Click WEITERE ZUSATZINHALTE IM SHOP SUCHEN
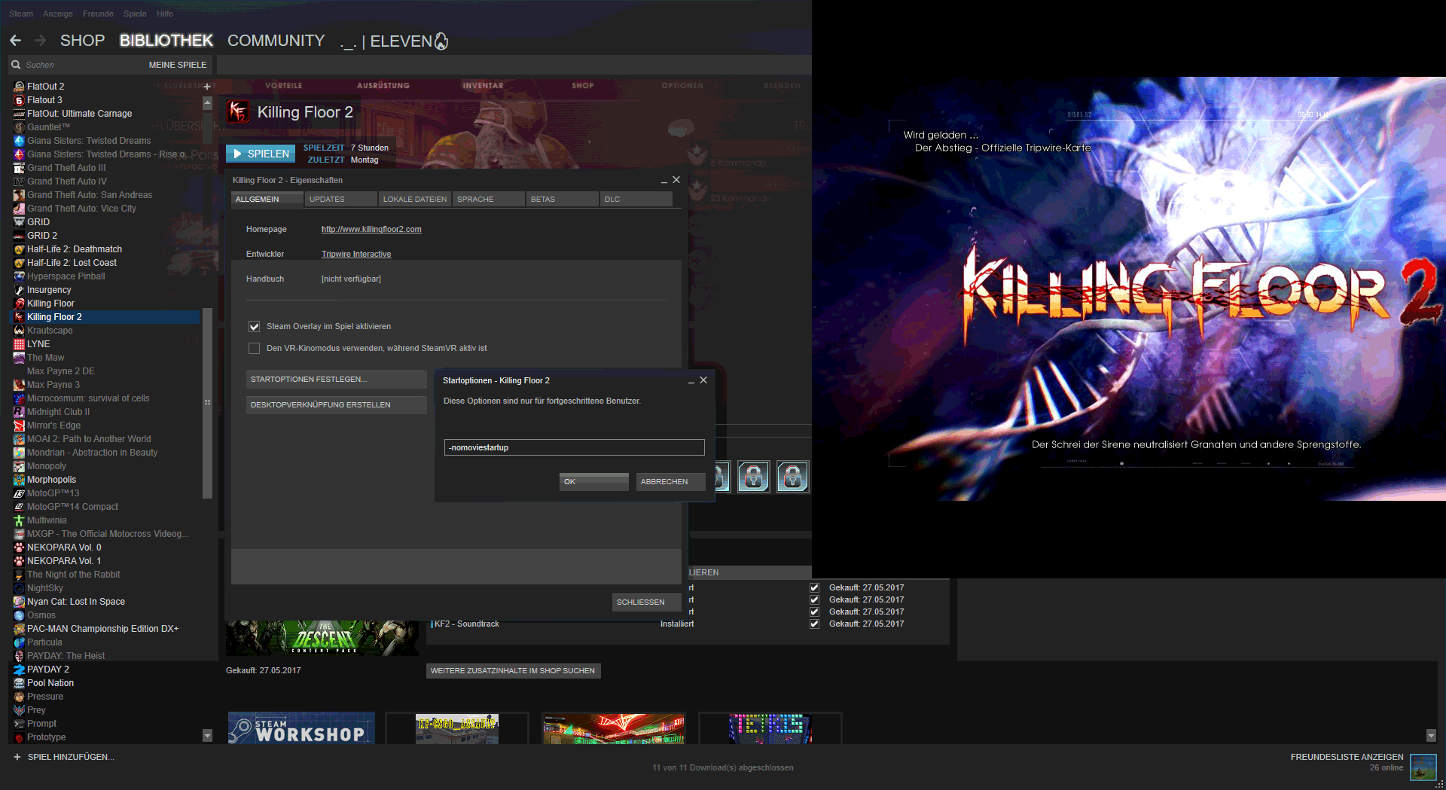 514,671
